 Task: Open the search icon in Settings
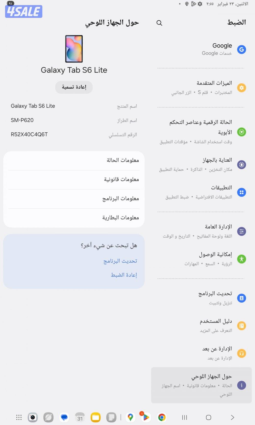pos(159,23)
